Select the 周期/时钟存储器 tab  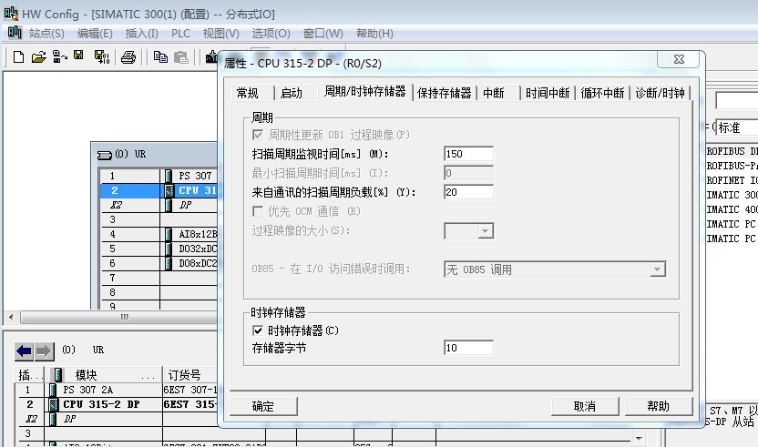(x=365, y=91)
